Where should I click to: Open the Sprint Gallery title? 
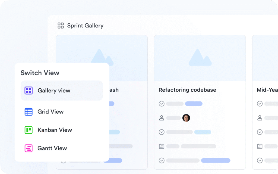pyautogui.click(x=85, y=26)
